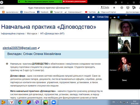Open the browser tab overview icon

tap(116, 3)
